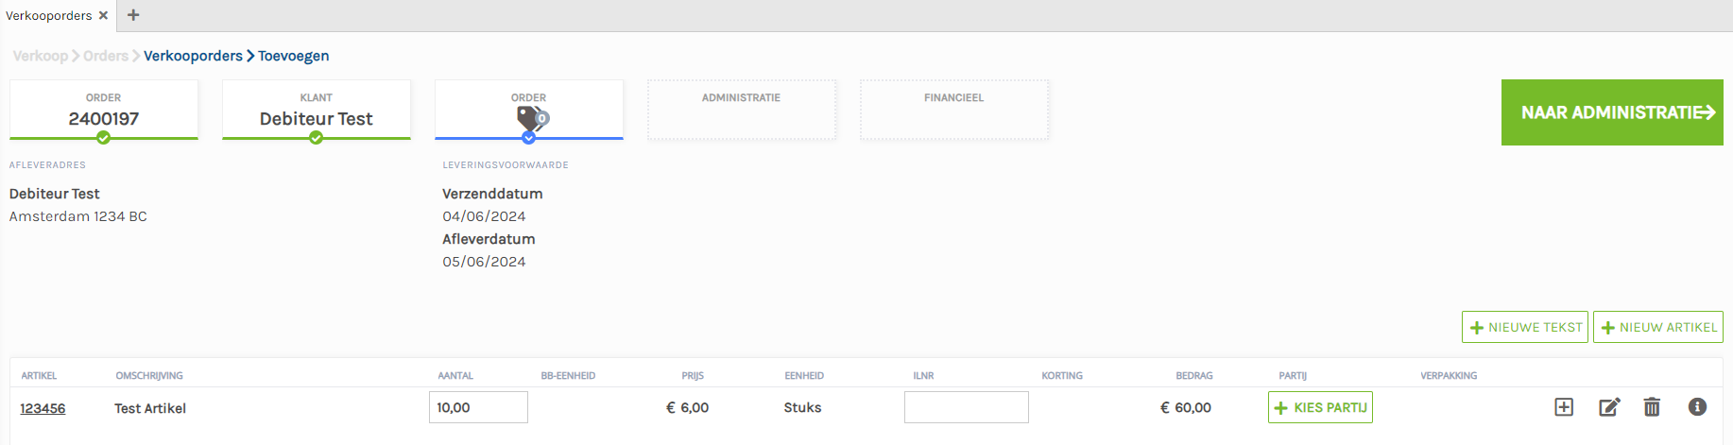Open article link 123456
1733x445 pixels.
coord(43,408)
